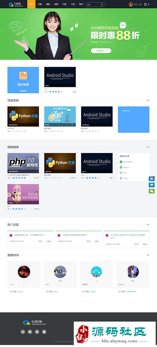Click the 立即报名 banner button
The width and height of the screenshot is (157, 347).
tap(101, 51)
